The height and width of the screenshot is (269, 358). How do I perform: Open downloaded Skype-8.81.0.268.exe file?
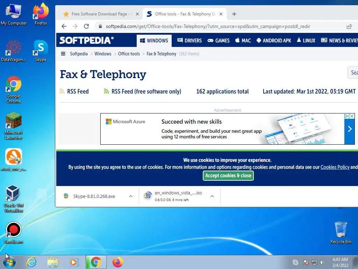pyautogui.click(x=94, y=196)
